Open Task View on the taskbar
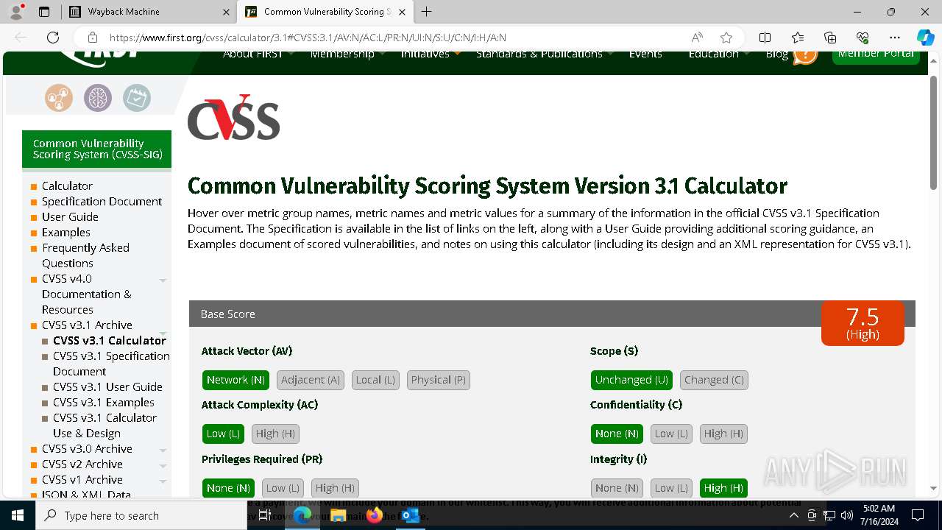Screen dimensions: 942x530 click(x=265, y=515)
